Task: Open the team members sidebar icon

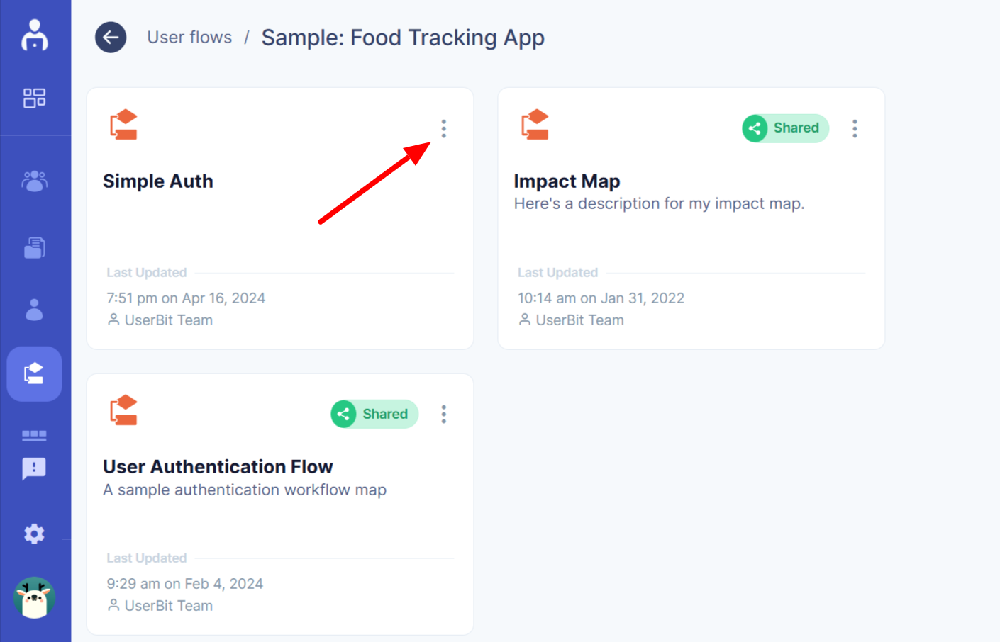Action: pos(34,181)
